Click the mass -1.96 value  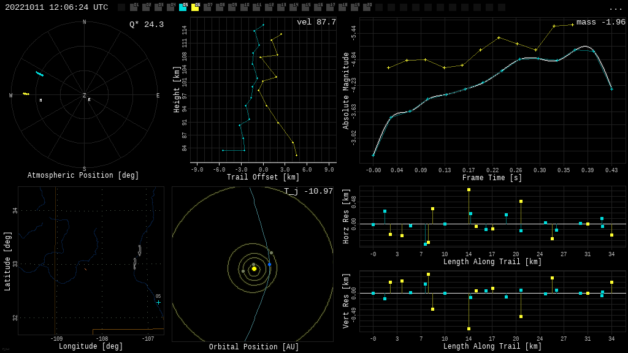(601, 22)
